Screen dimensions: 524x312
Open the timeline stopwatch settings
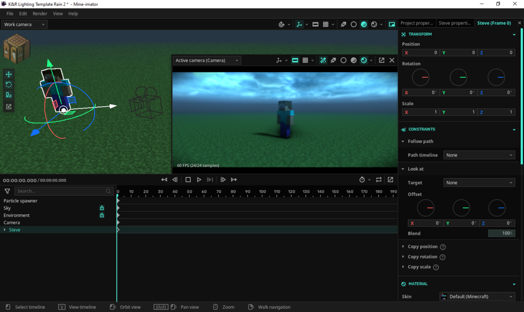362,180
